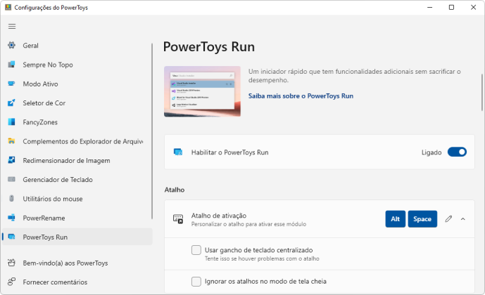
Task: Open Redimensionador de Imagem settings
Action: pos(77,160)
